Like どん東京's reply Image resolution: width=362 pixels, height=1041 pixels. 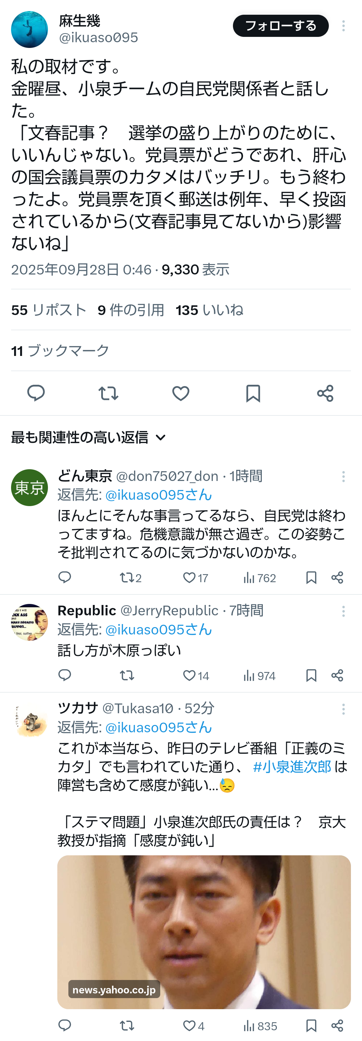pos(189,577)
